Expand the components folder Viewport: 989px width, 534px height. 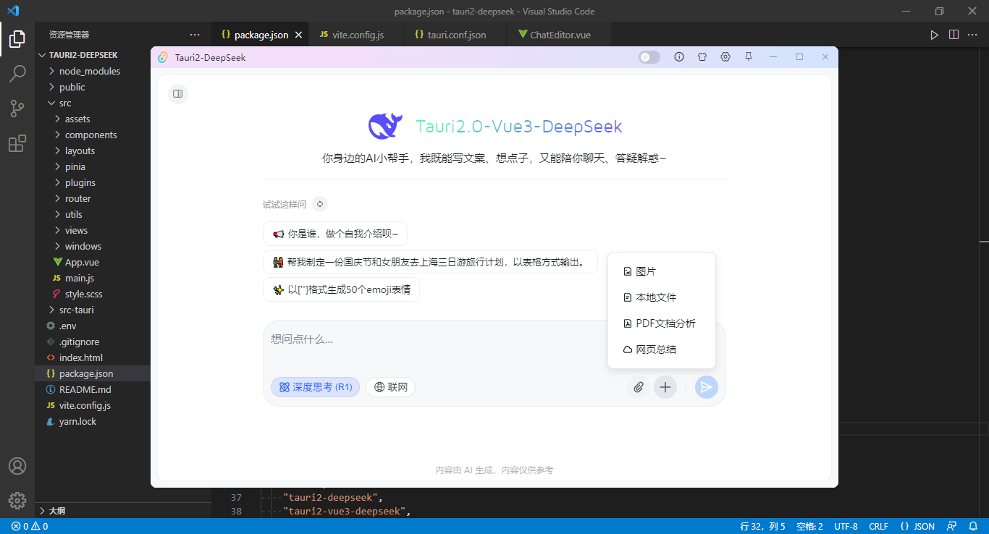[93, 135]
